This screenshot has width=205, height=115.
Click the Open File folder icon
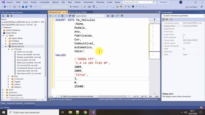click(20, 7)
